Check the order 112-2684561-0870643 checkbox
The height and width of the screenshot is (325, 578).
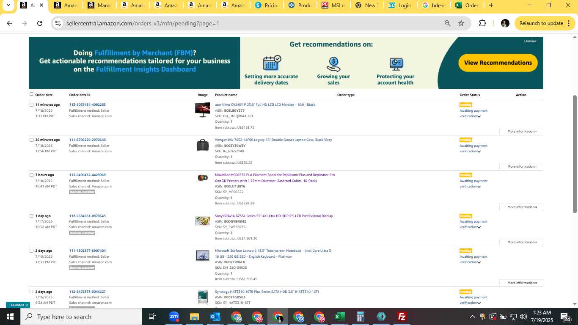31,216
